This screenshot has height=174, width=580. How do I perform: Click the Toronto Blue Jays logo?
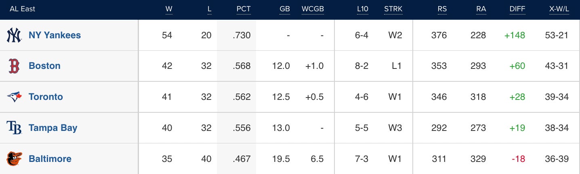click(14, 97)
